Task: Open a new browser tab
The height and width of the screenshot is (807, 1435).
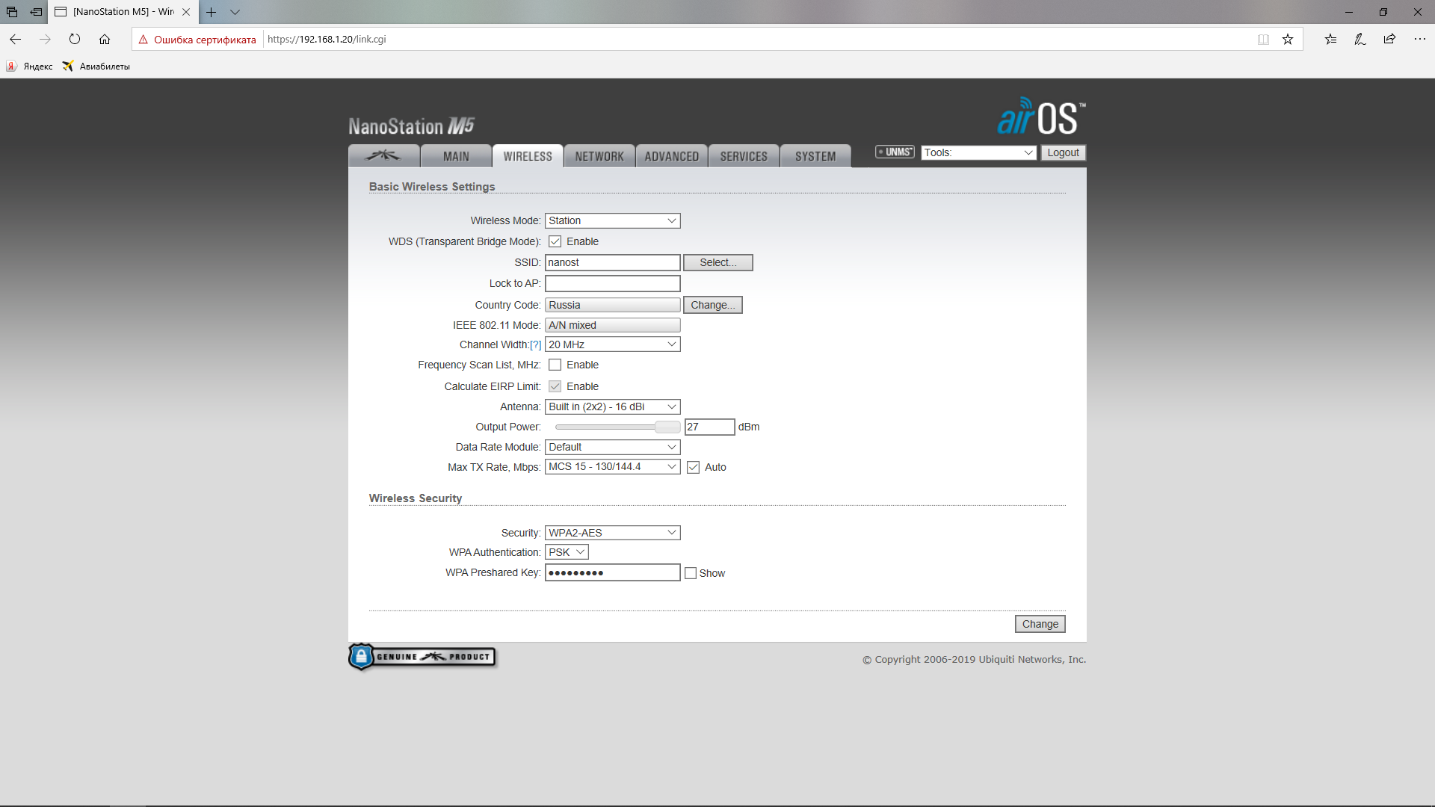Action: (x=212, y=12)
